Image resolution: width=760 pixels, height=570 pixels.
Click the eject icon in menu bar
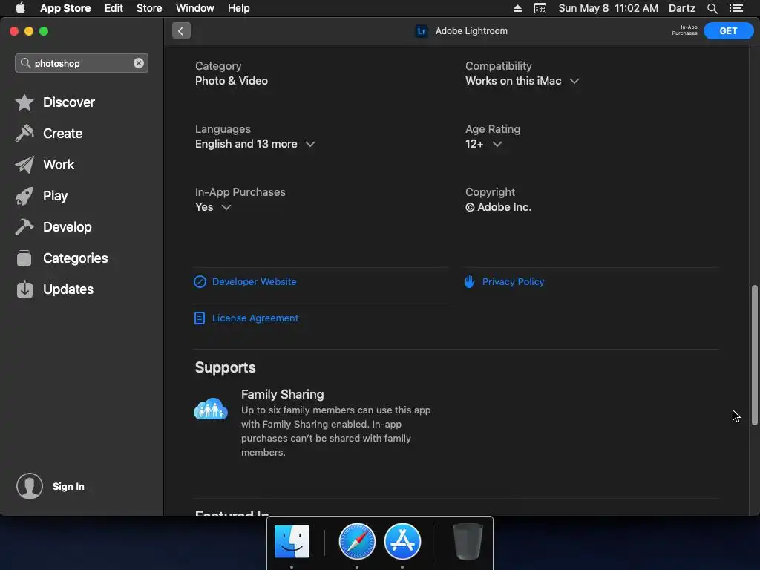click(x=517, y=8)
